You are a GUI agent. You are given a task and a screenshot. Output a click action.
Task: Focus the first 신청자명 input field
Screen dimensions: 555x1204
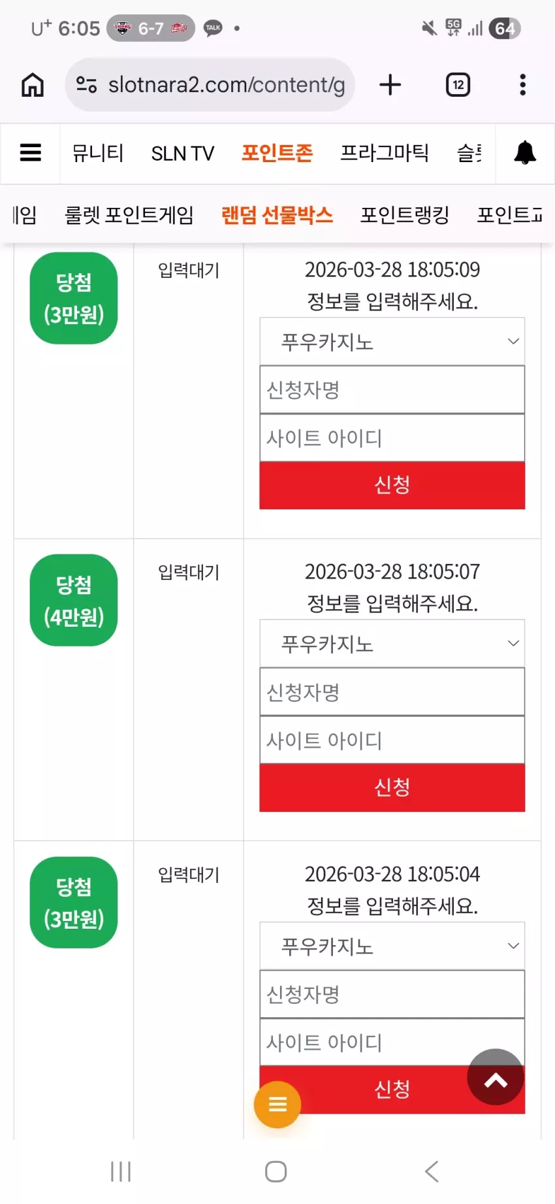coord(392,390)
